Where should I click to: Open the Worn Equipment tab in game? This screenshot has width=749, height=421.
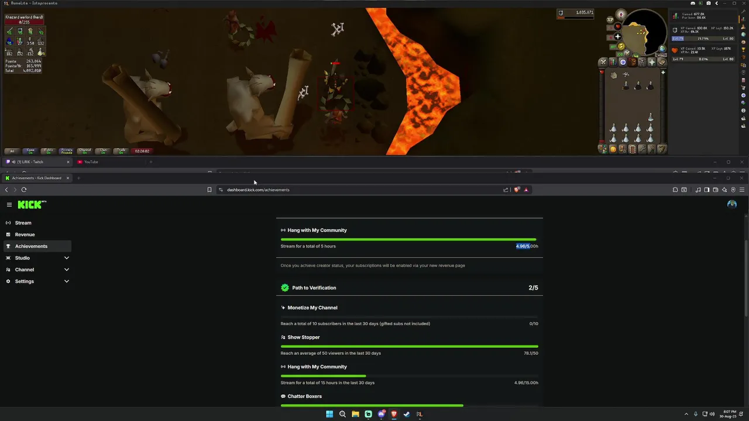click(642, 62)
